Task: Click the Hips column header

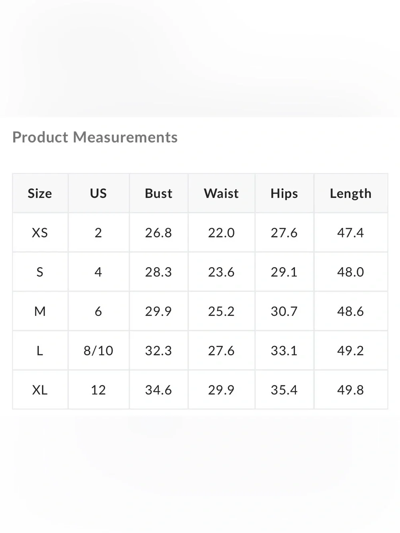Action: 284,193
